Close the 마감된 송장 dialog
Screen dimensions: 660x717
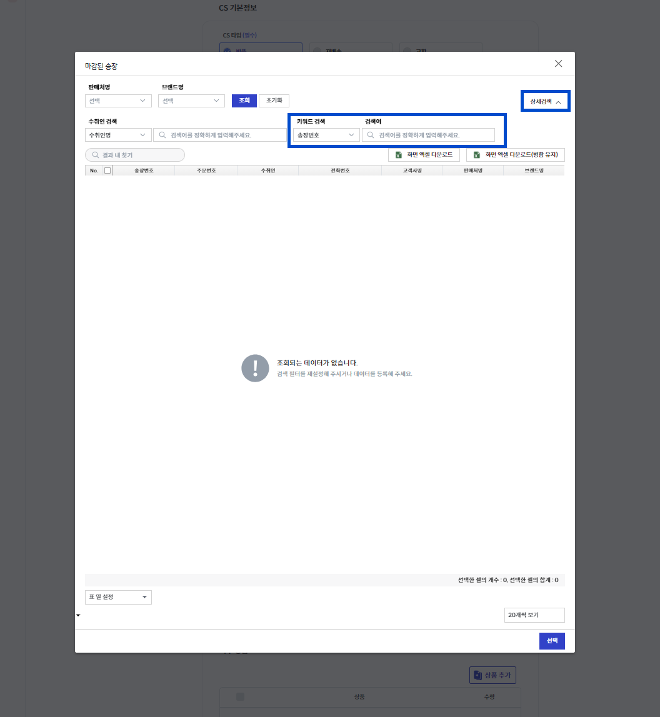[x=558, y=64]
